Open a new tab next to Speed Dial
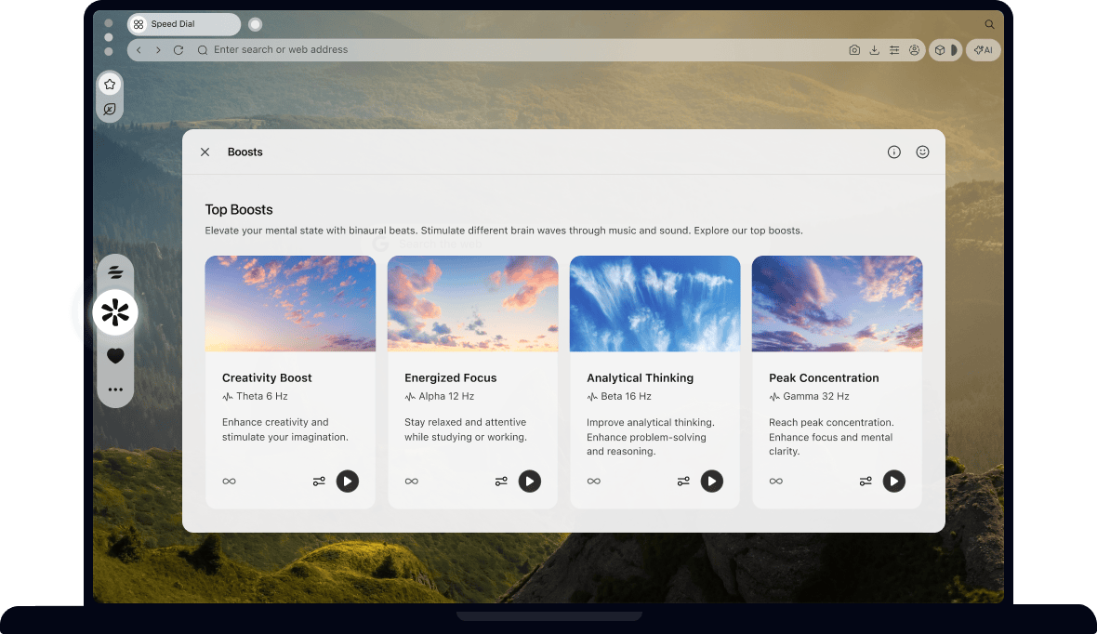 [255, 23]
